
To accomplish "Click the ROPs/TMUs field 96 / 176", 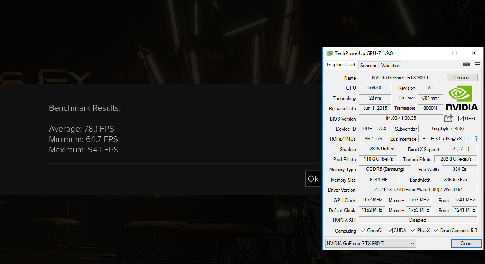I will 373,139.
